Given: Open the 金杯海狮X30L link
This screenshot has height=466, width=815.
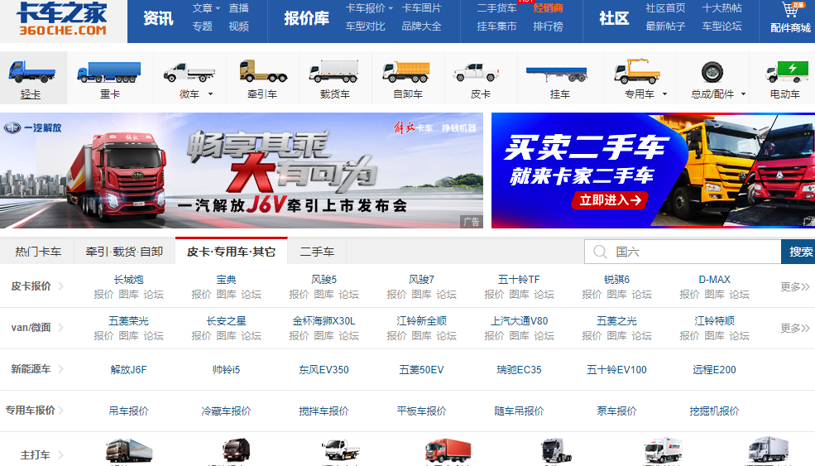Looking at the screenshot, I should click(324, 321).
